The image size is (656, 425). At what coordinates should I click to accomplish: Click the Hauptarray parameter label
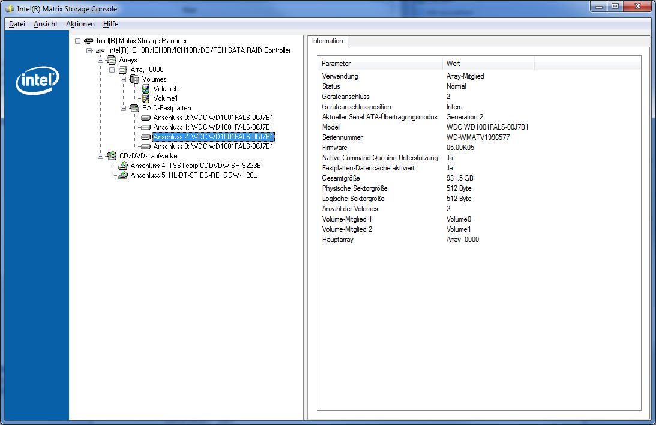tap(338, 240)
